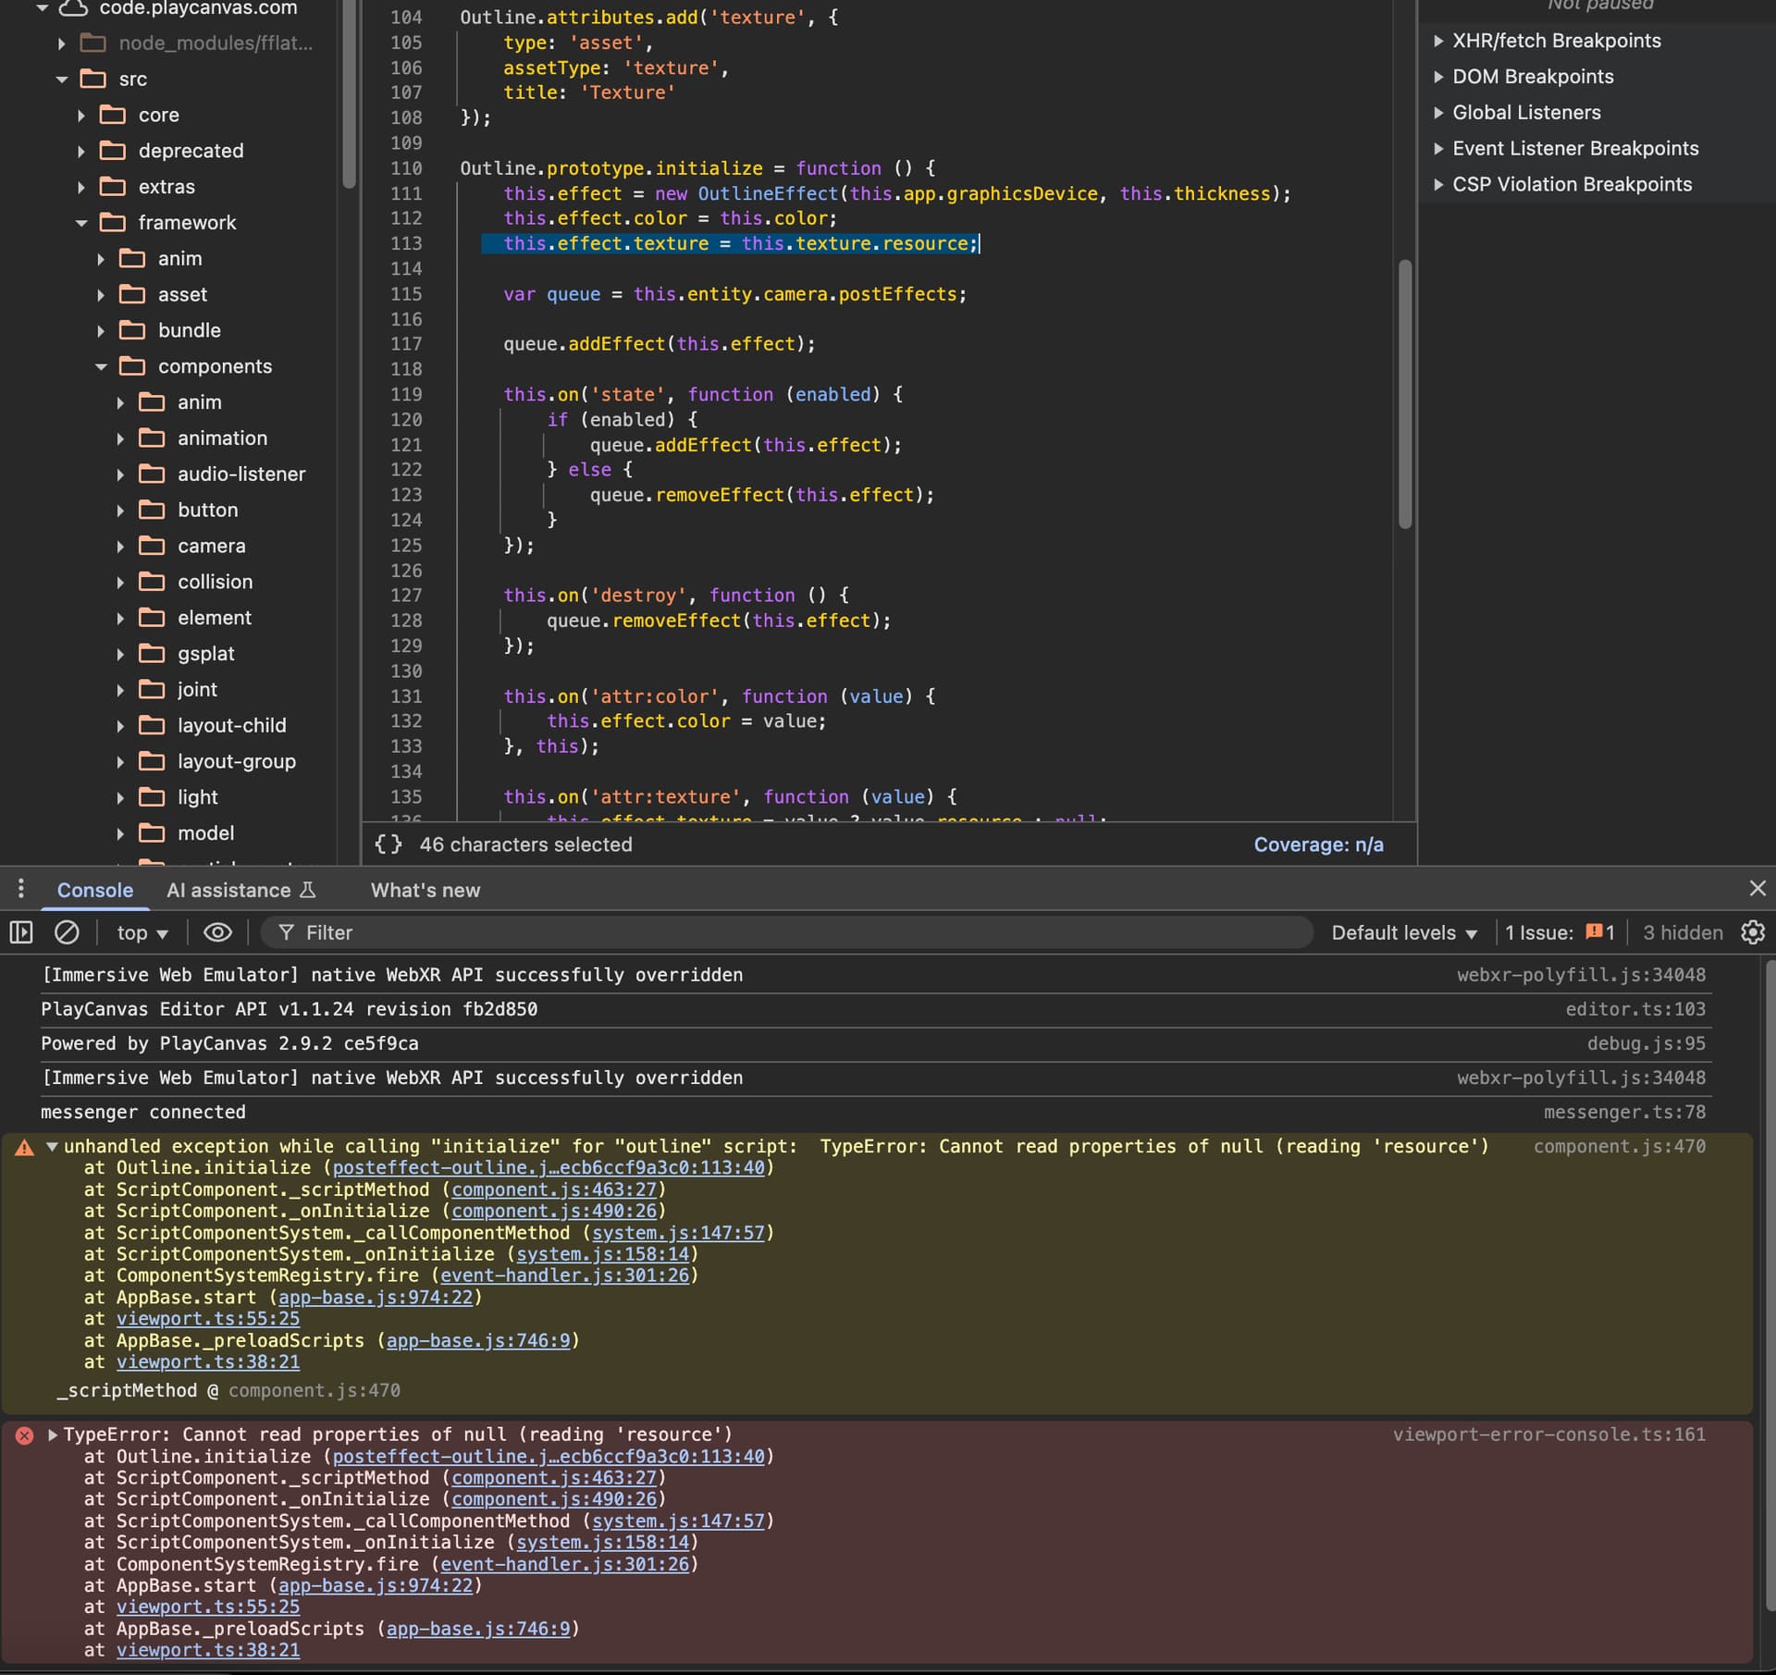1776x1675 pixels.
Task: Open the top context dropdown
Action: (x=142, y=932)
